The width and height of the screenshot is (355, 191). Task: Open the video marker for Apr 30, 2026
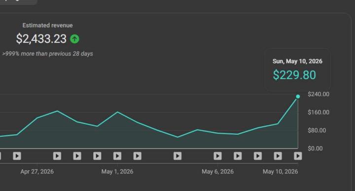point(97,156)
